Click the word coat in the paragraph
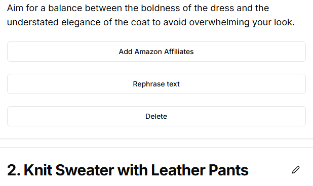This screenshot has width=313, height=186. (x=139, y=22)
